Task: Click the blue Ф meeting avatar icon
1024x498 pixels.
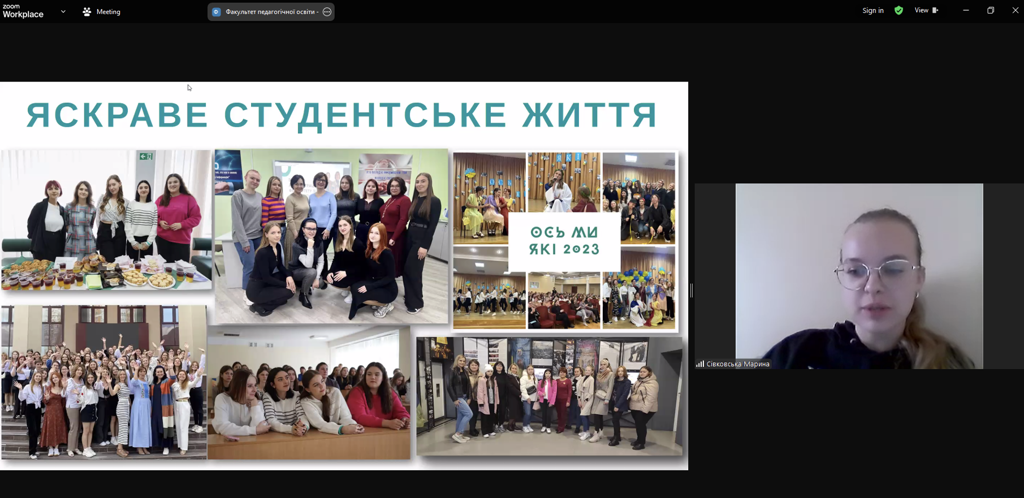Action: click(217, 12)
